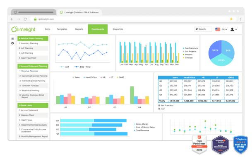This screenshot has height=157, width=252.
Task: Click the padlock icon in the address bar
Action: coord(35,19)
